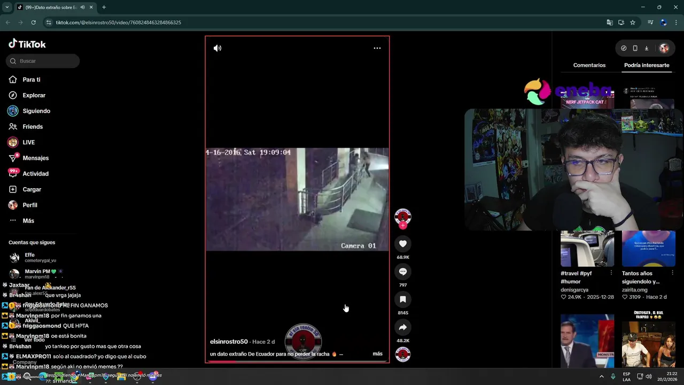Open profile avatar in floating pill
This screenshot has width=684, height=385.
coord(664,48)
